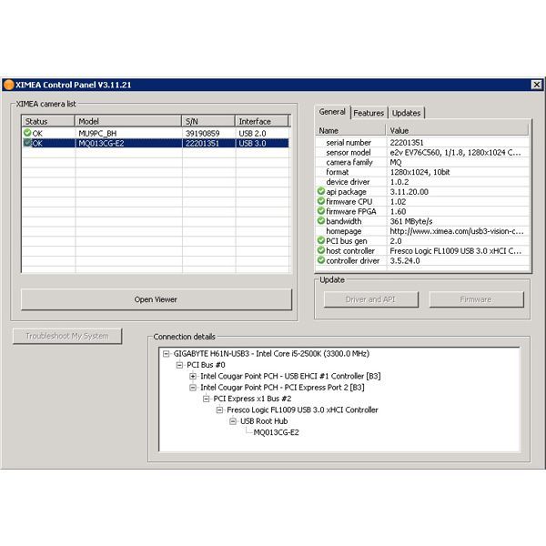Click the 361 MByte/s bandwidth value

point(411,221)
